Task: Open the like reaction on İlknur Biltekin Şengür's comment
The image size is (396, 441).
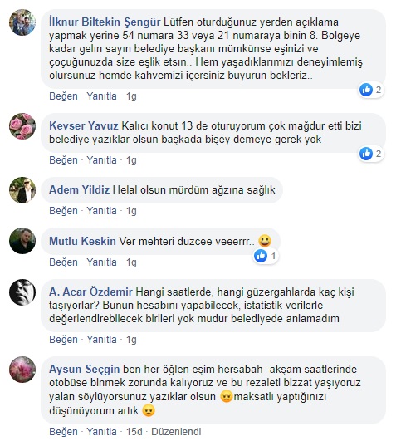Action: tap(371, 90)
